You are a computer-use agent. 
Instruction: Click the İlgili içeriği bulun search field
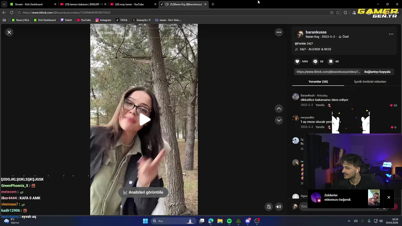click(144, 33)
